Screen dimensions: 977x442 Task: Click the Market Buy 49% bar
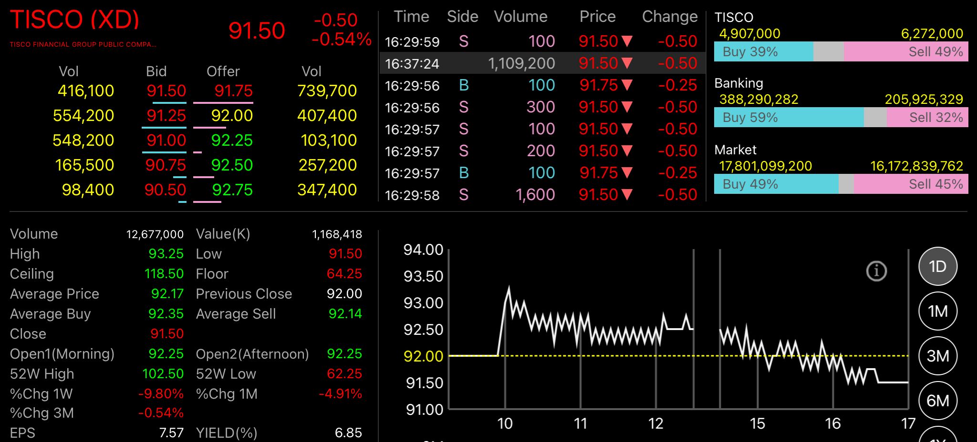coord(776,184)
